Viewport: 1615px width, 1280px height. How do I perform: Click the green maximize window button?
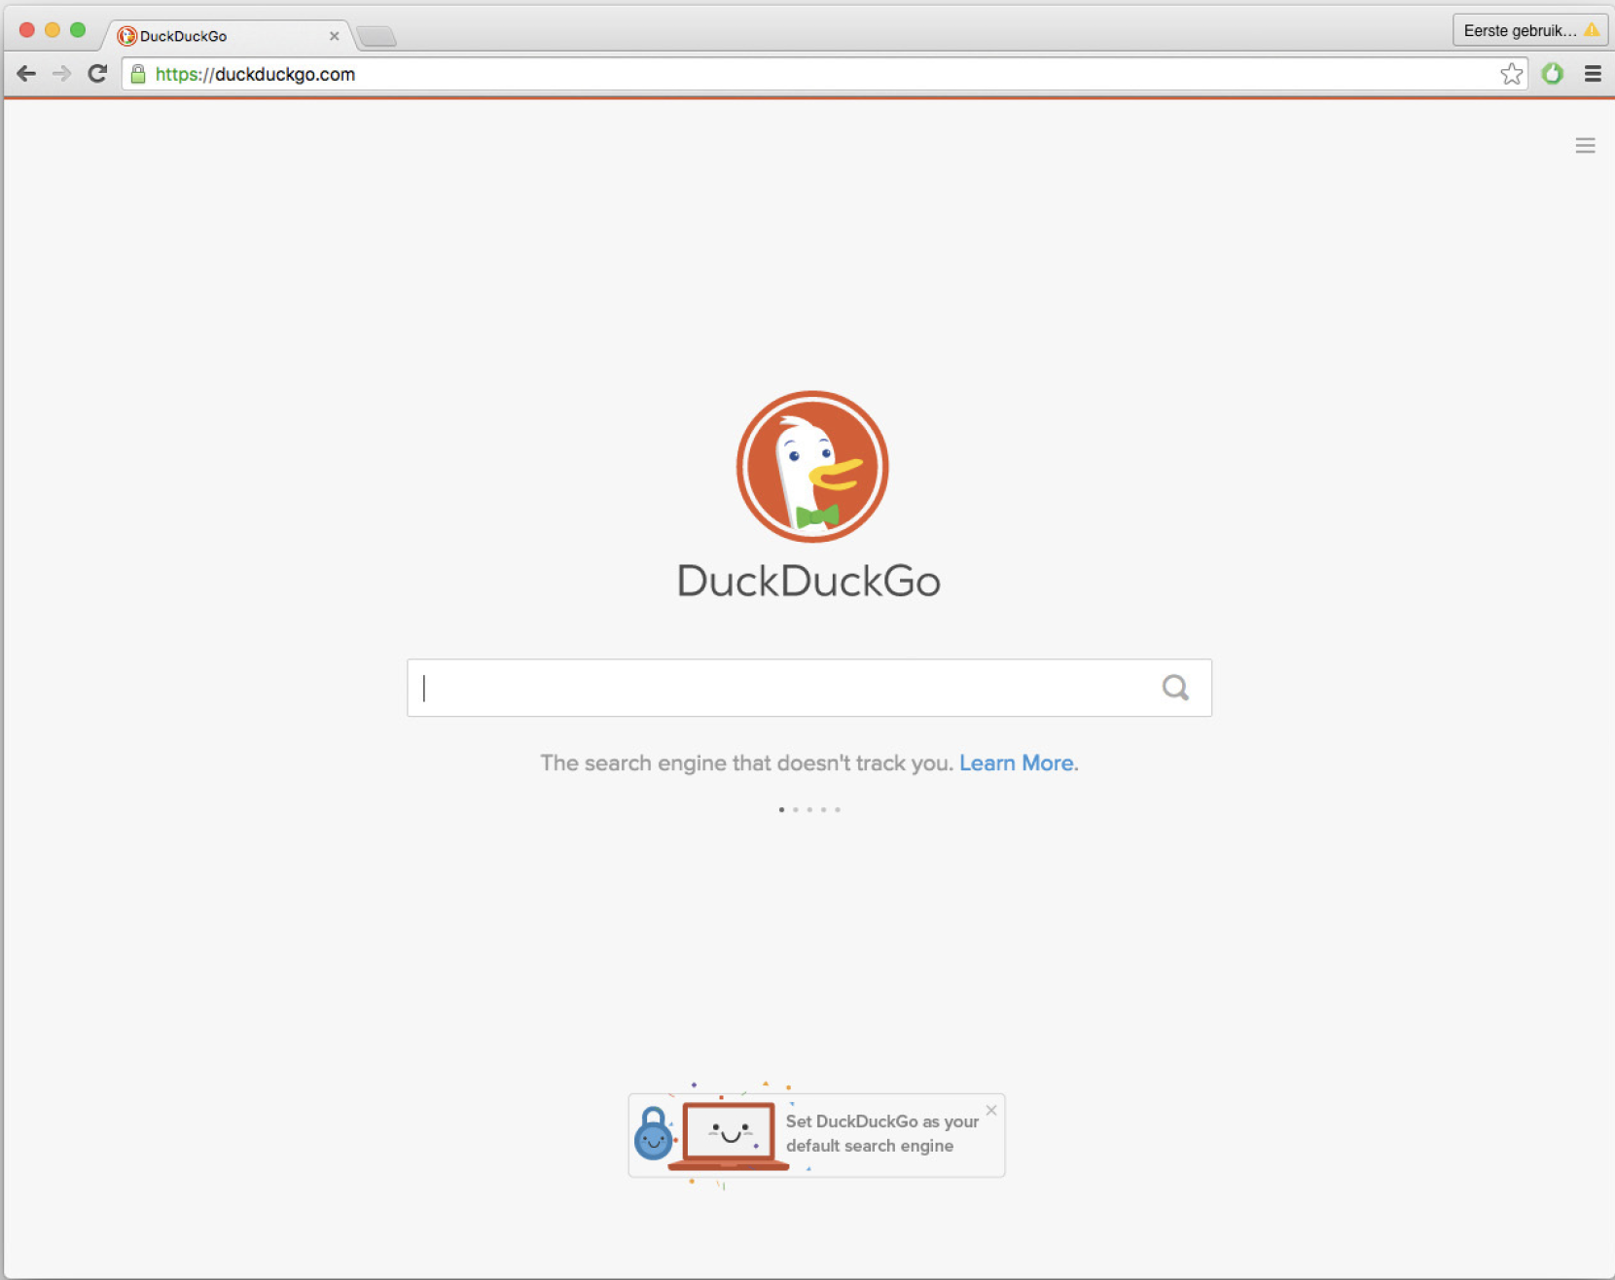(x=78, y=30)
